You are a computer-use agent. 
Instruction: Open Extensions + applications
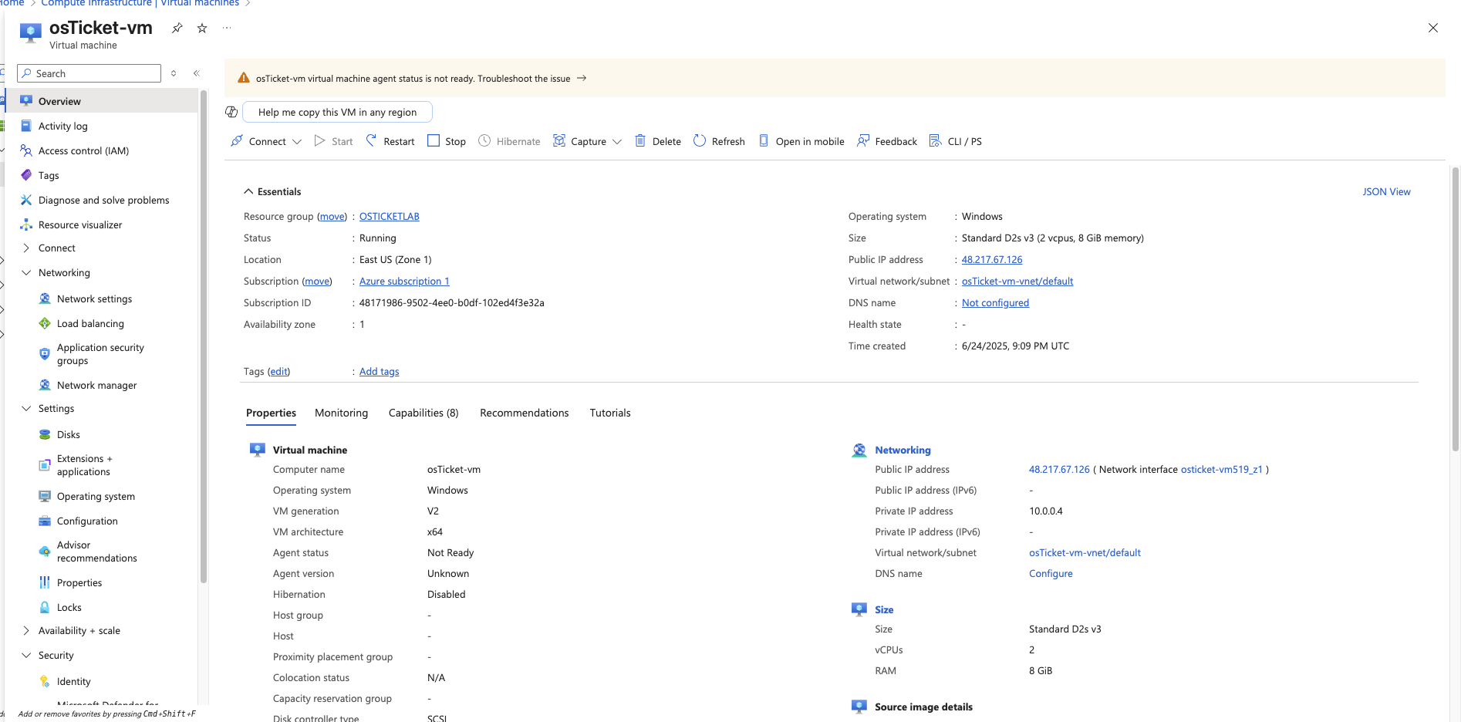click(84, 465)
